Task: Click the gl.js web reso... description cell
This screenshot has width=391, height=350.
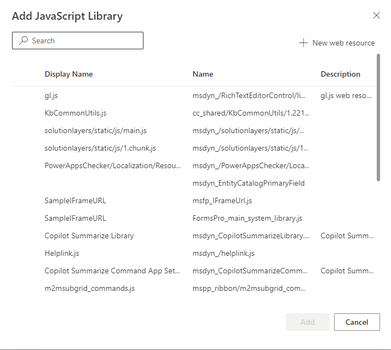Action: [346, 95]
